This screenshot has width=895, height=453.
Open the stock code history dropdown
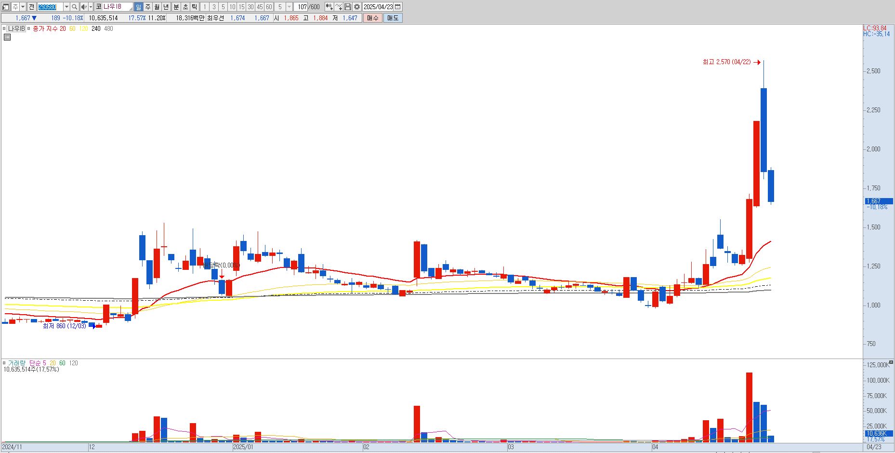[x=66, y=7]
